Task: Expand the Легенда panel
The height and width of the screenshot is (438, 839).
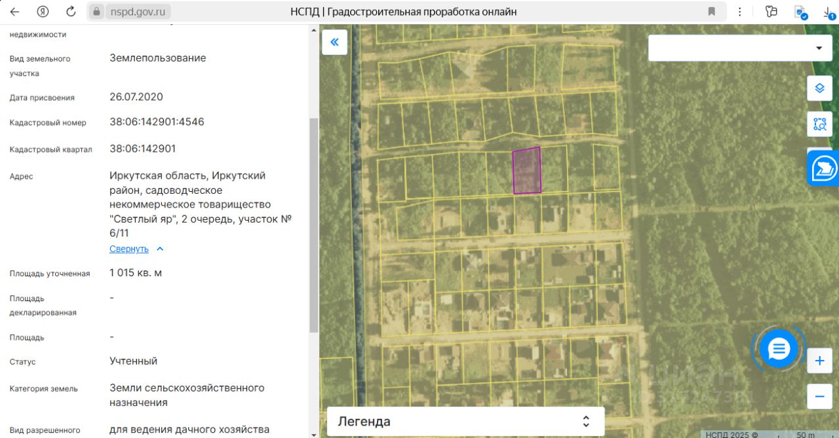Action: (465, 421)
